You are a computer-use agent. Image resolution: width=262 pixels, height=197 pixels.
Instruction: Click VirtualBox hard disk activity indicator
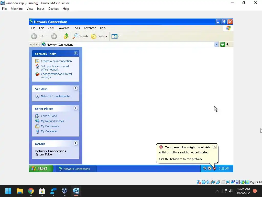(199, 182)
